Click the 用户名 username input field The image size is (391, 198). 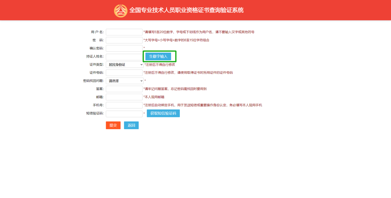click(x=124, y=32)
